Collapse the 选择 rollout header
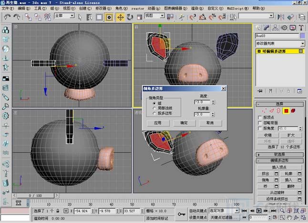308x223 pixels. pos(280,104)
